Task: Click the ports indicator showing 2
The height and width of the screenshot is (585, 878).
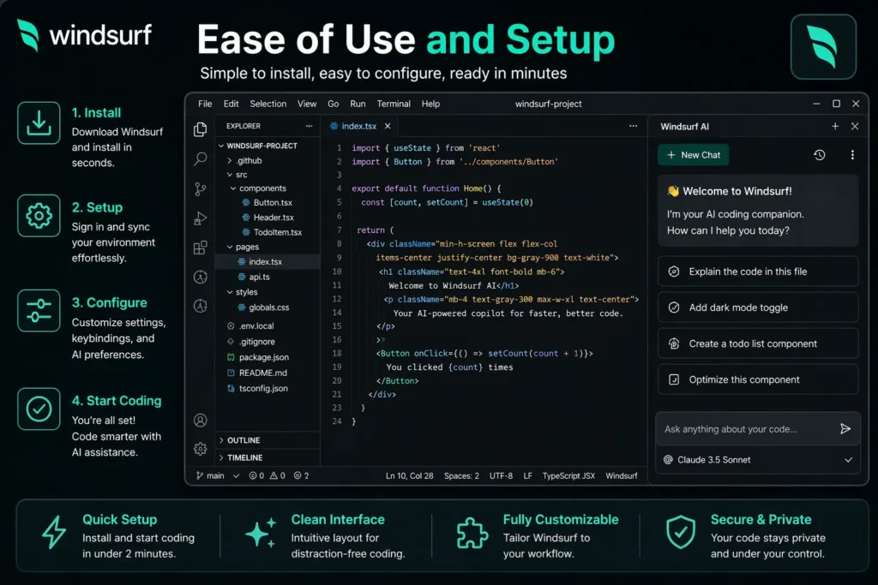Action: [x=301, y=476]
